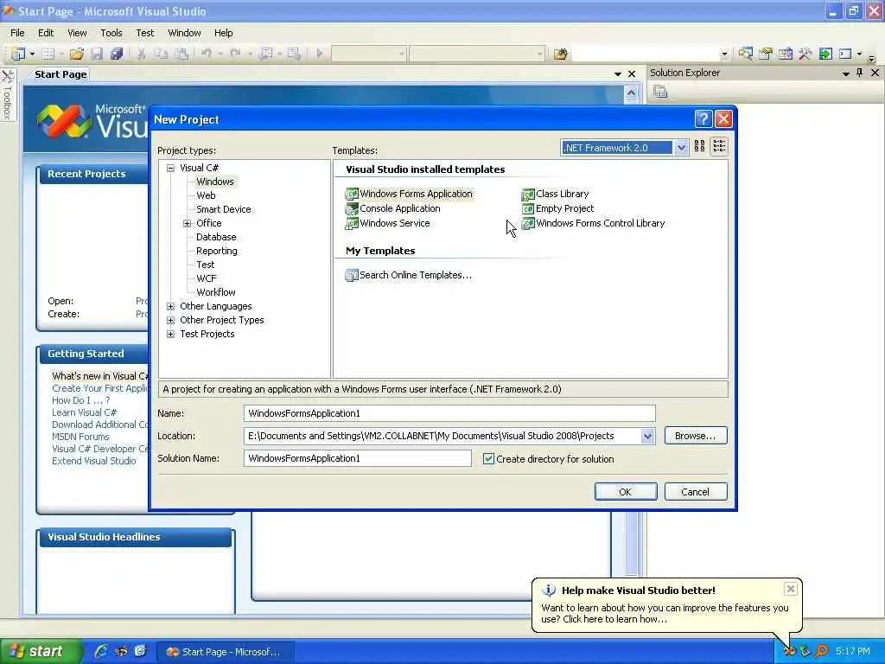Open the Properties Window toolbar icon

(x=766, y=54)
